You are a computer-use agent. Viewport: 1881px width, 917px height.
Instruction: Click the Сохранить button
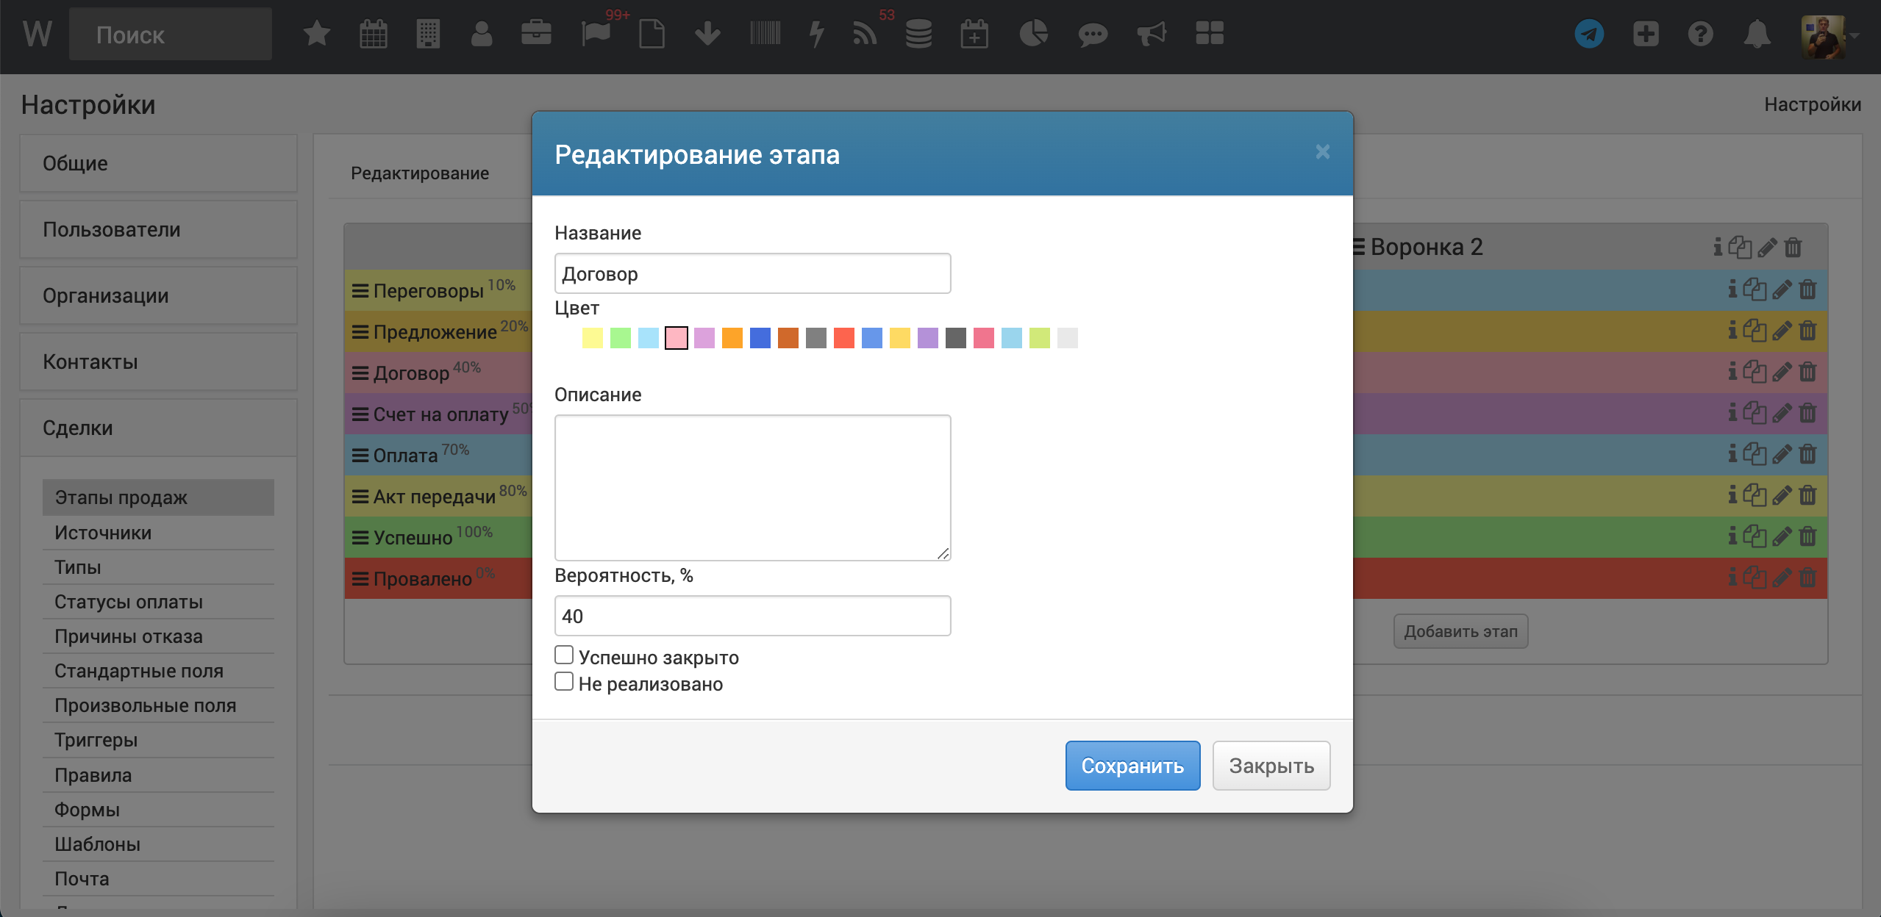(1132, 766)
